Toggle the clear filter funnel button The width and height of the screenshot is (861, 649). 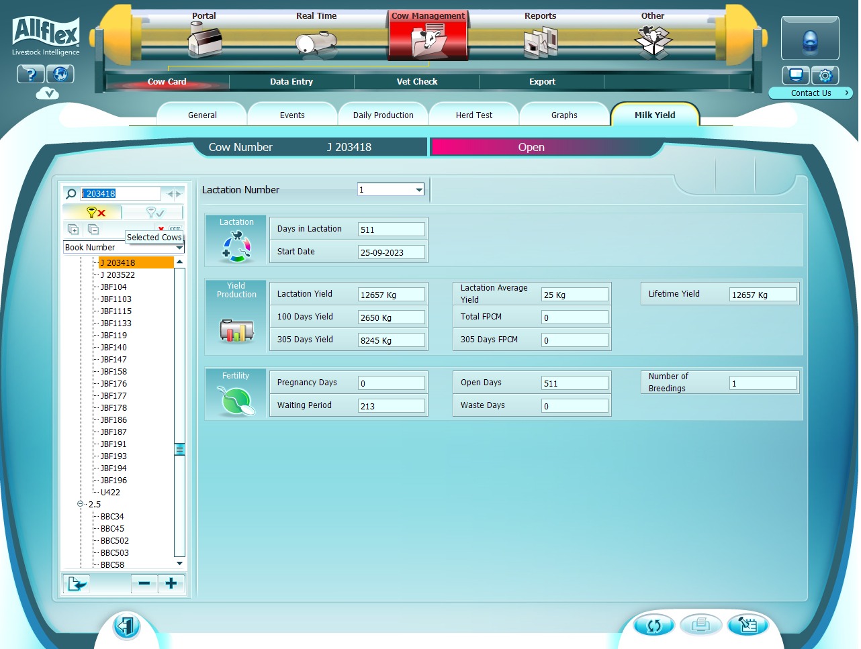pos(94,212)
